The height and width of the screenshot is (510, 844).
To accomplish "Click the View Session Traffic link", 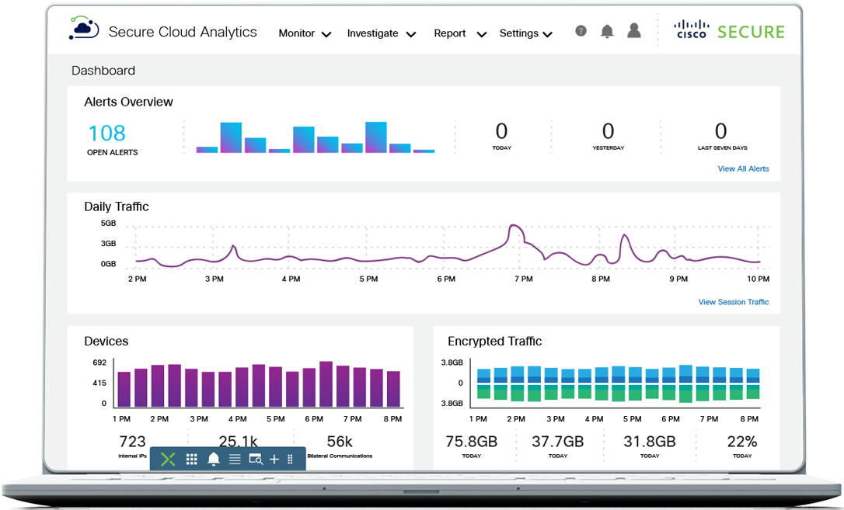I will [x=733, y=302].
